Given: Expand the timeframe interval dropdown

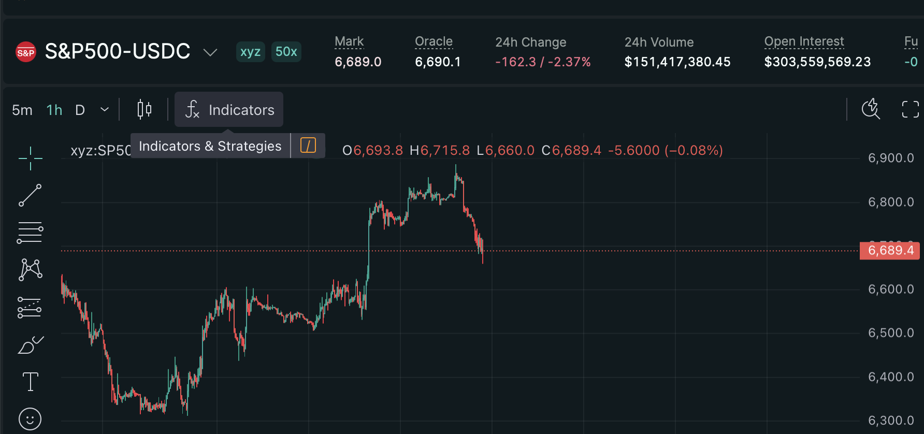Looking at the screenshot, I should (x=105, y=109).
